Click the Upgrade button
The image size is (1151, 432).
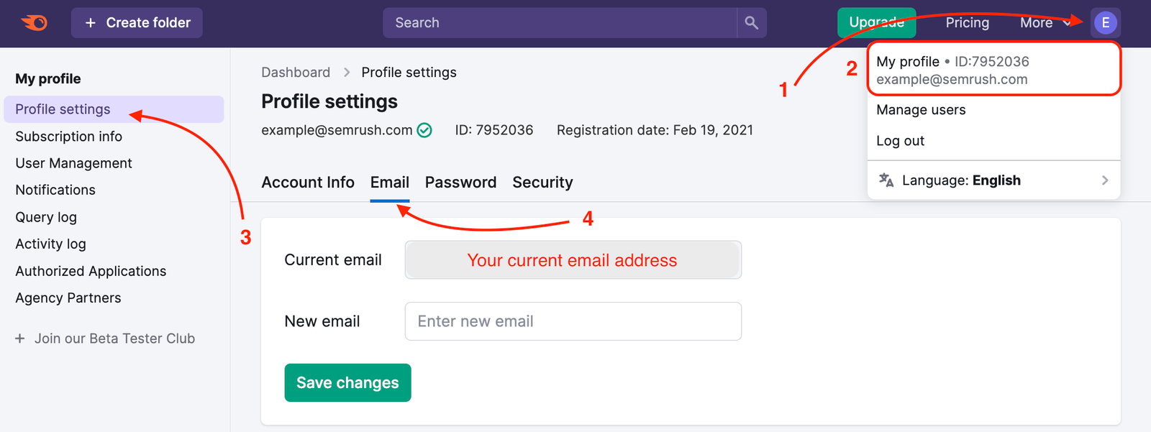(876, 22)
